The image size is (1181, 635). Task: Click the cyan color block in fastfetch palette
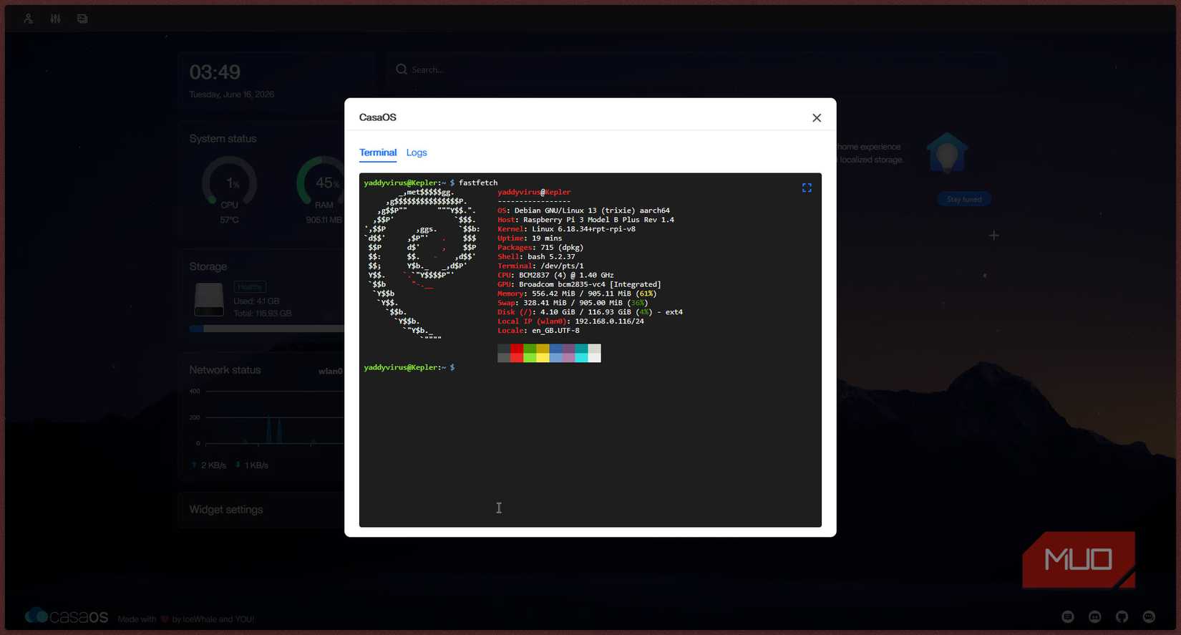(x=581, y=353)
